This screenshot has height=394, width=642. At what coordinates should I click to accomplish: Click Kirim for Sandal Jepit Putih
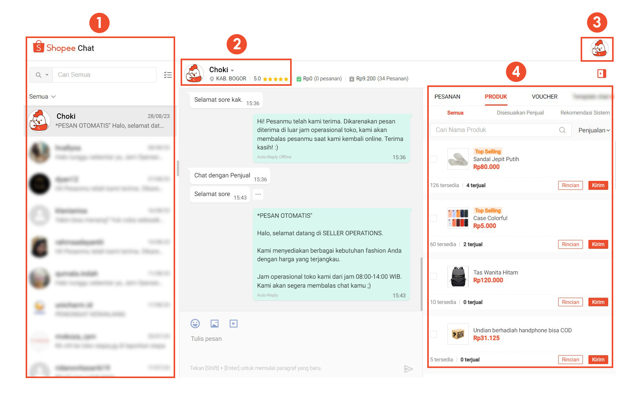[598, 185]
